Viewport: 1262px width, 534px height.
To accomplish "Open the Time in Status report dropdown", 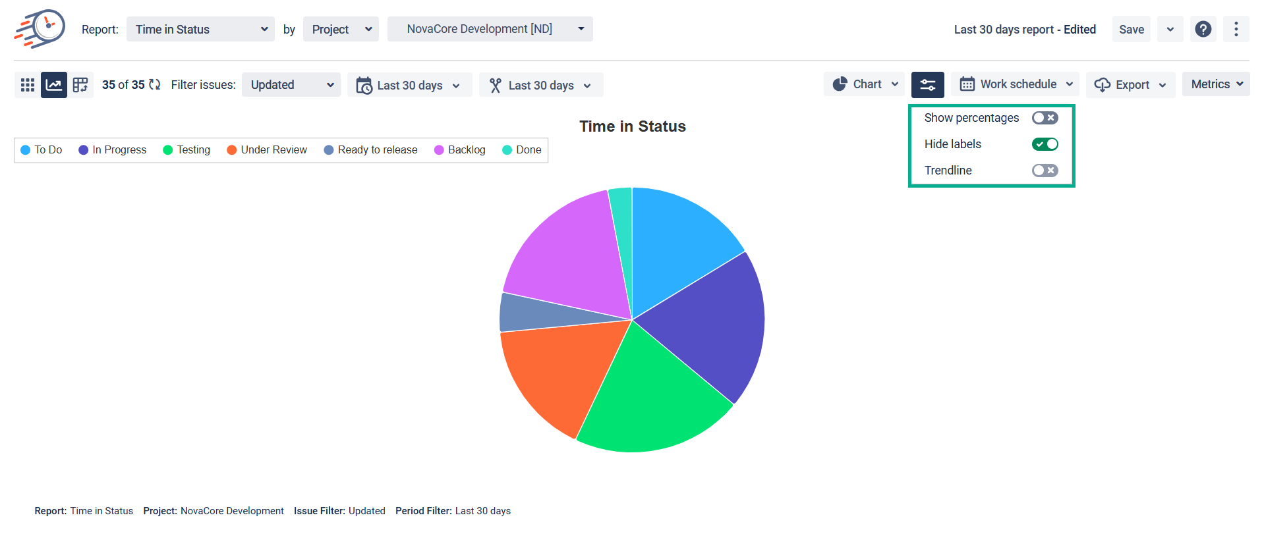I will (x=200, y=30).
